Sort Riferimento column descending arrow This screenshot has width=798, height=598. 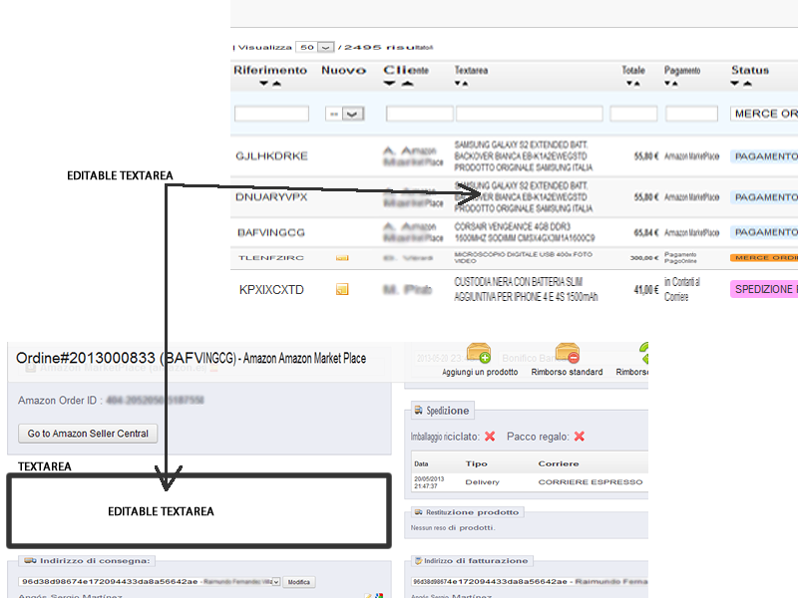[x=263, y=84]
